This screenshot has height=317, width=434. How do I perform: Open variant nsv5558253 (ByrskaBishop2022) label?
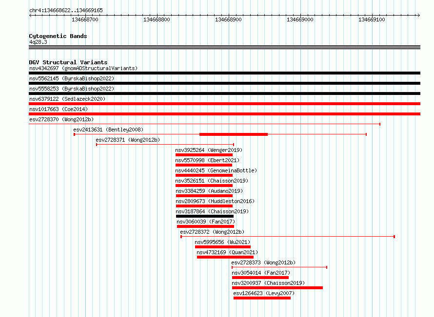tap(72, 89)
